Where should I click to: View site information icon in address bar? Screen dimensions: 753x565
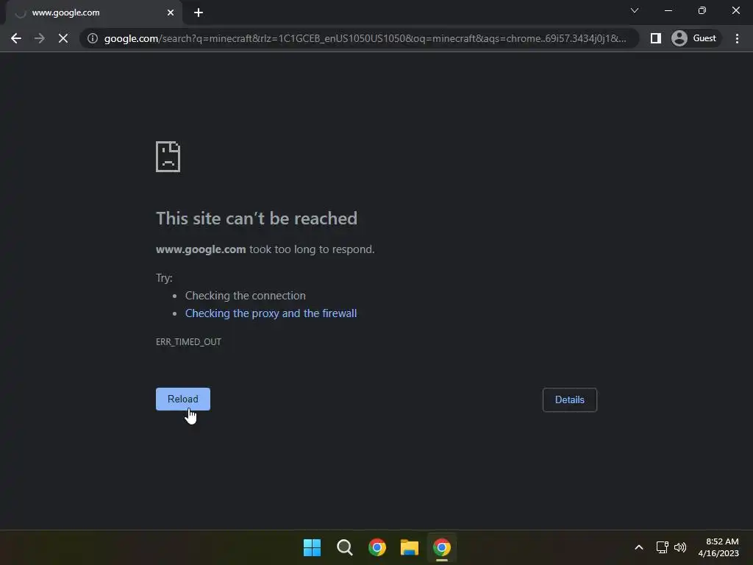click(93, 38)
